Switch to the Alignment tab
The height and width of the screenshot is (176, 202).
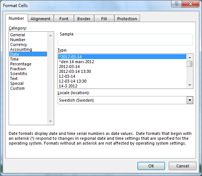tap(40, 19)
